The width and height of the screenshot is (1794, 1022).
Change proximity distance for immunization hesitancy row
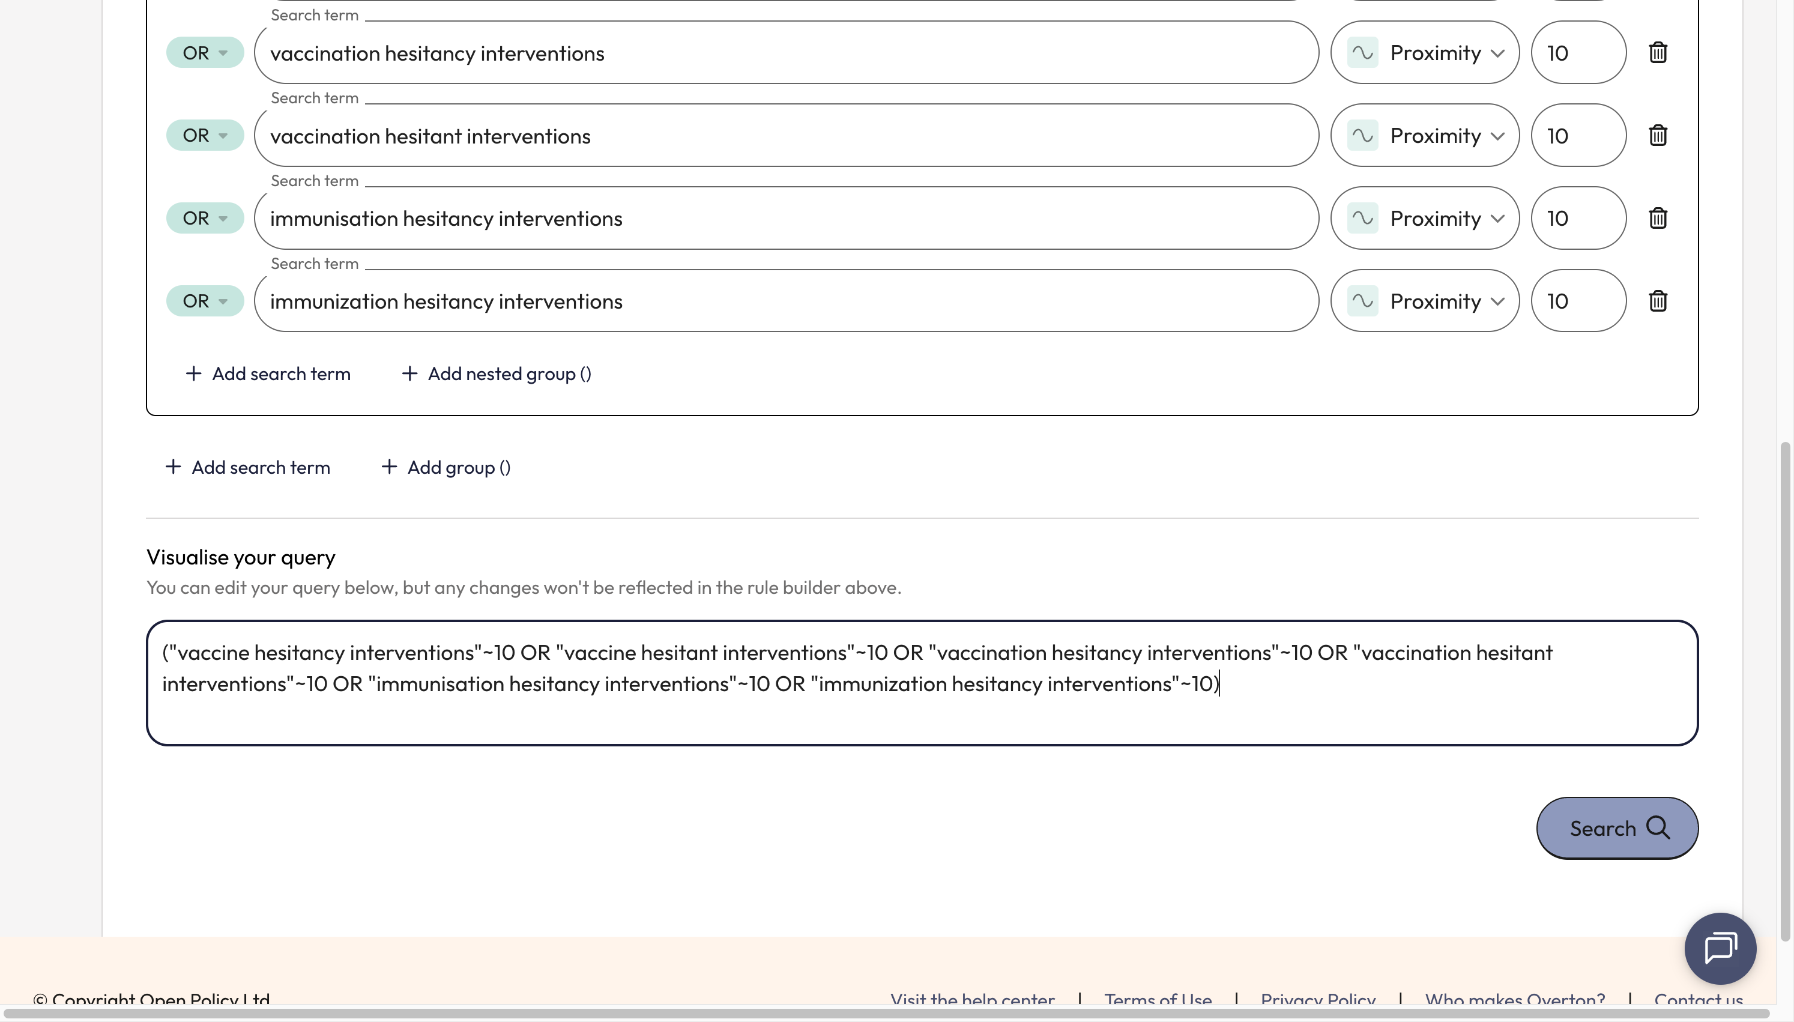point(1578,301)
